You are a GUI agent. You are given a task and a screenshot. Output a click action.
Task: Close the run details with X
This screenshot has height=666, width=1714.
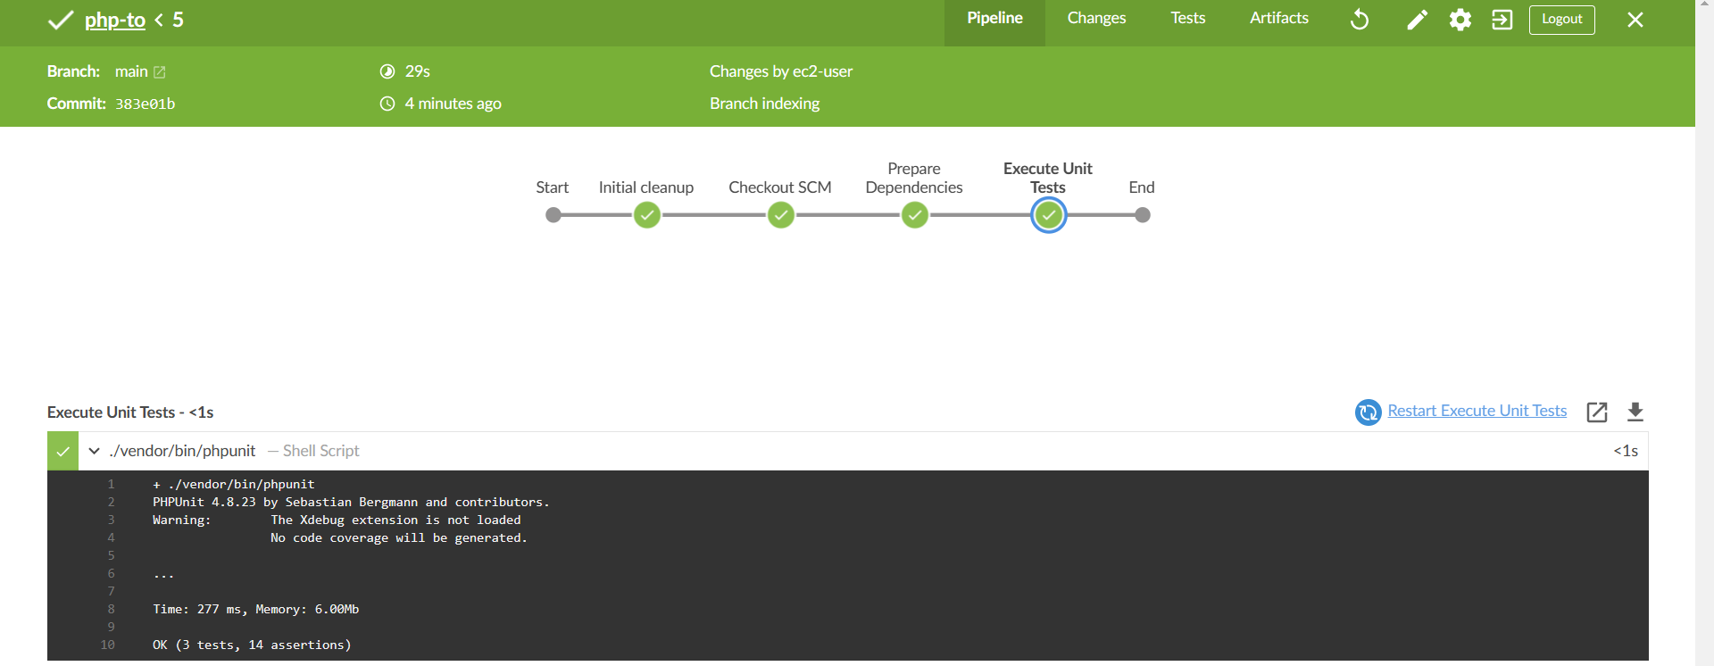point(1635,20)
